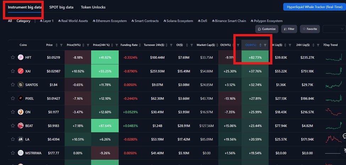
Task: Filter by Smart Contracts category
Action: [x=145, y=21]
